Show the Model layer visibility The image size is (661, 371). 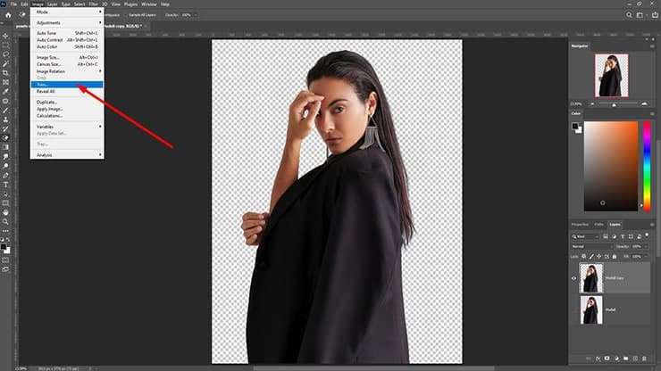point(573,309)
